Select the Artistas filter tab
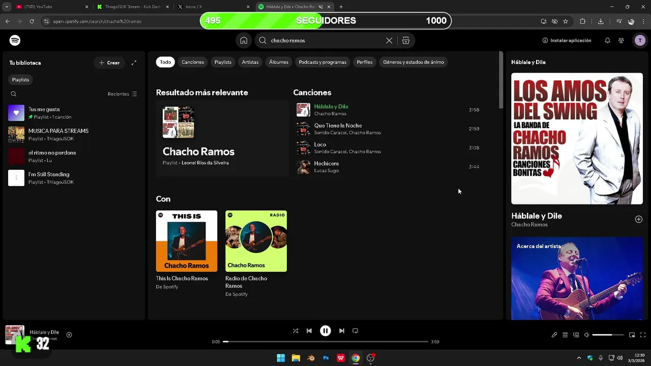 (x=250, y=62)
